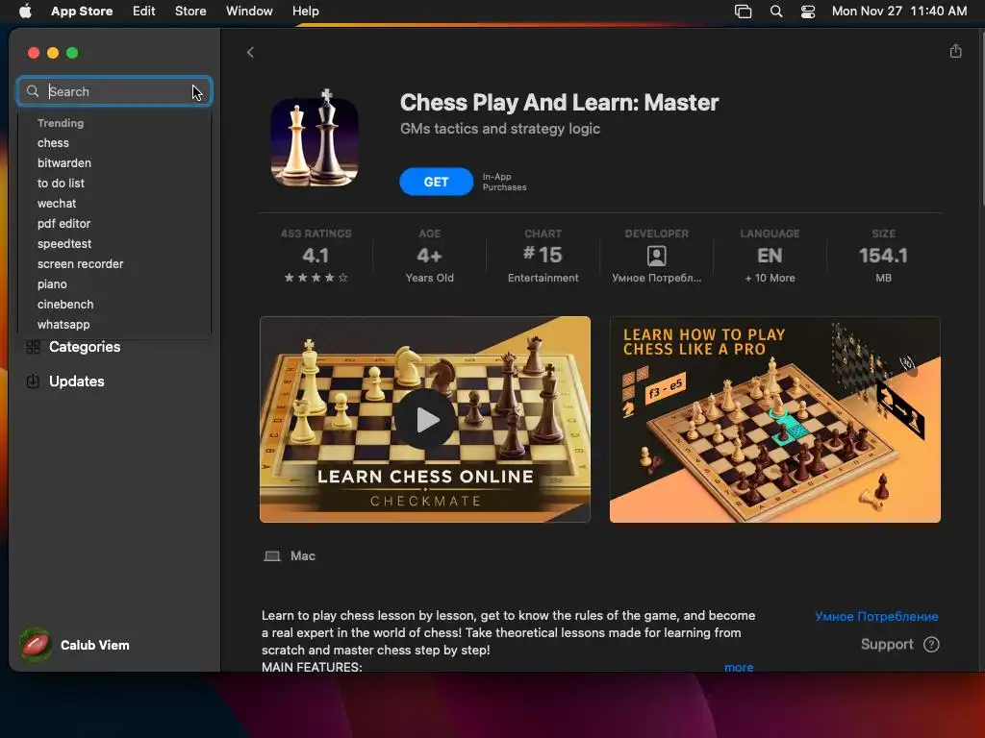Open the App Store menu
Screen dimensions: 985x738
coord(82,12)
